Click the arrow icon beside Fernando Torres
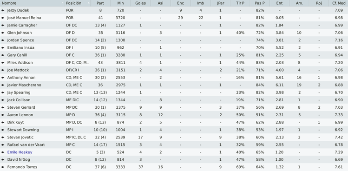This screenshot has height=171, width=348. tap(3, 167)
